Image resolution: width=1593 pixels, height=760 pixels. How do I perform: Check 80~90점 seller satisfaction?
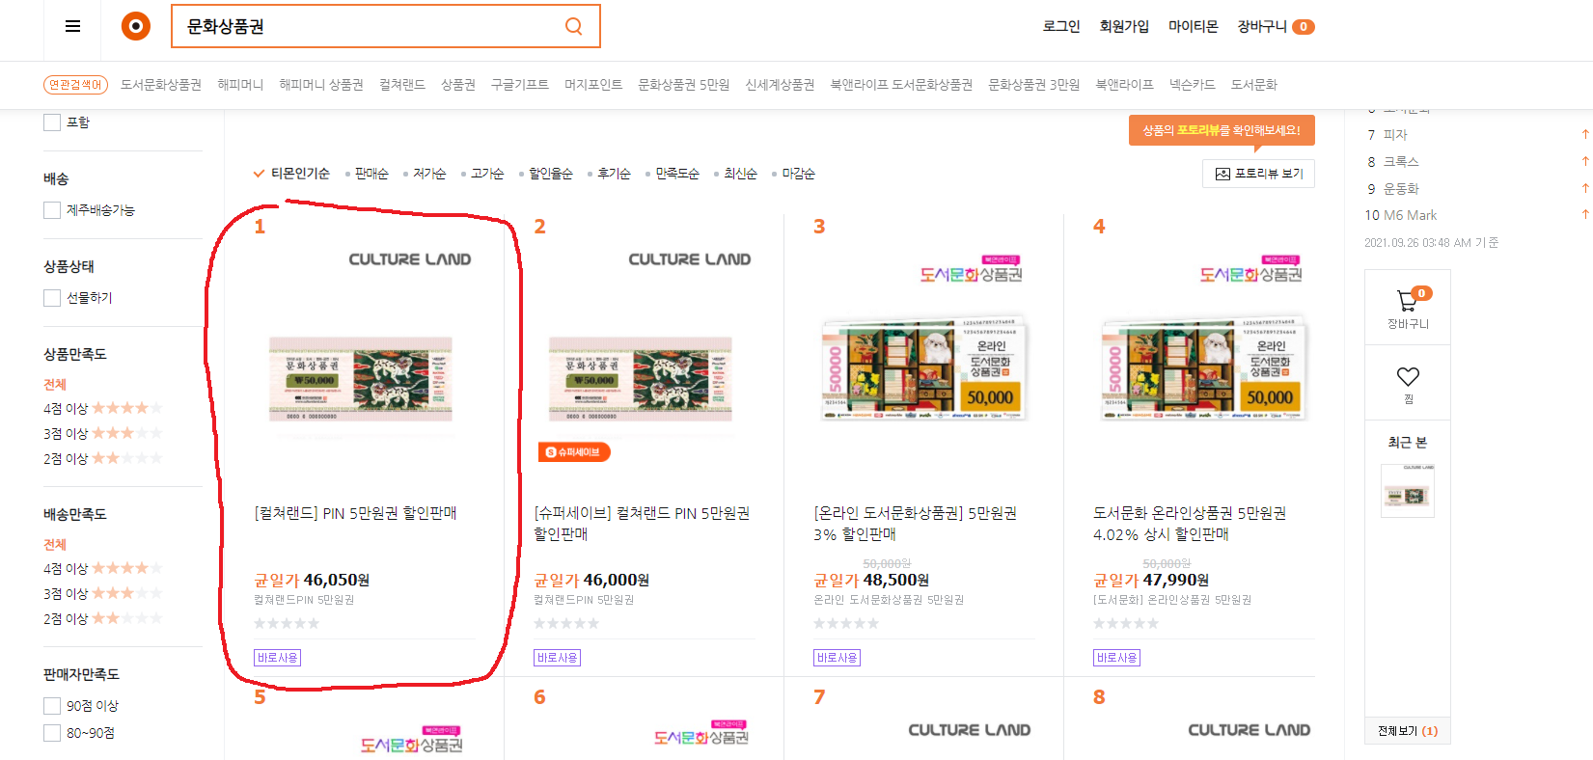point(52,733)
